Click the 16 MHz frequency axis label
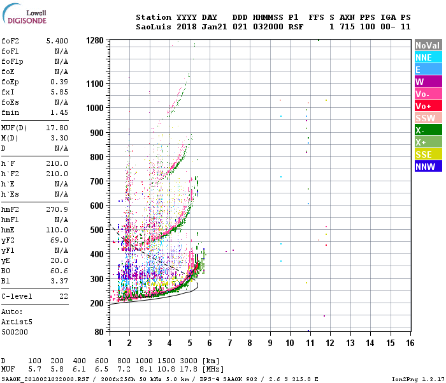 410,343
